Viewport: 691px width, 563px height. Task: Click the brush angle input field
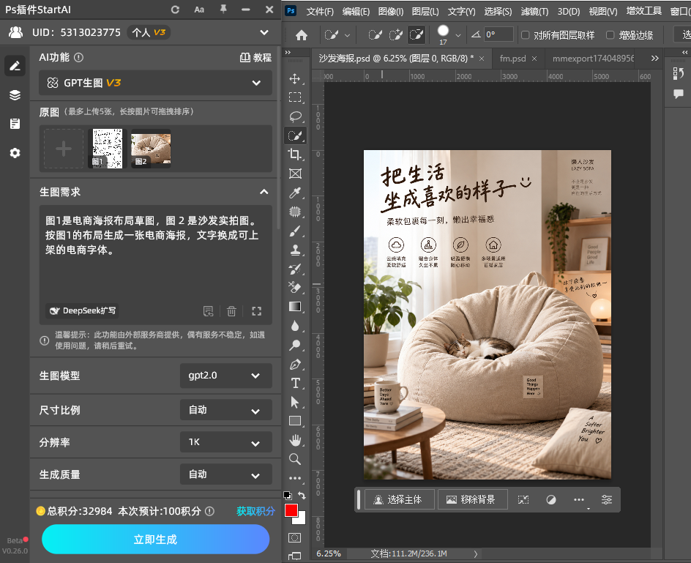[x=499, y=34]
